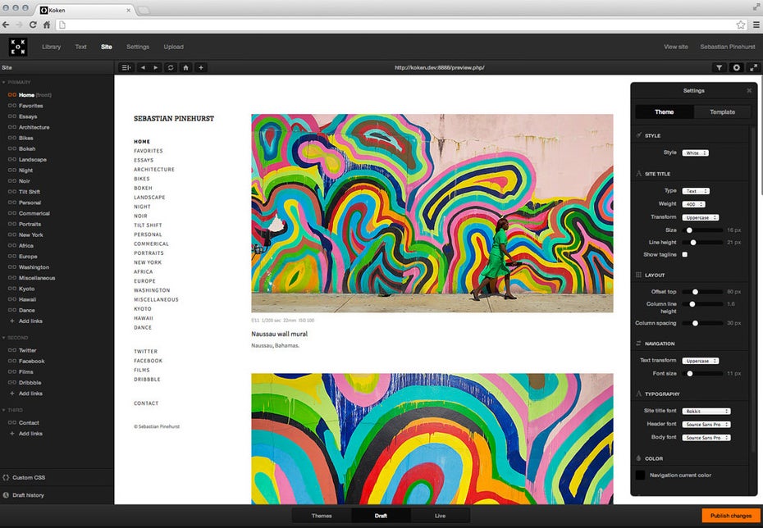This screenshot has width=763, height=528.
Task: Switch to the Live bottom tab
Action: coord(440,516)
